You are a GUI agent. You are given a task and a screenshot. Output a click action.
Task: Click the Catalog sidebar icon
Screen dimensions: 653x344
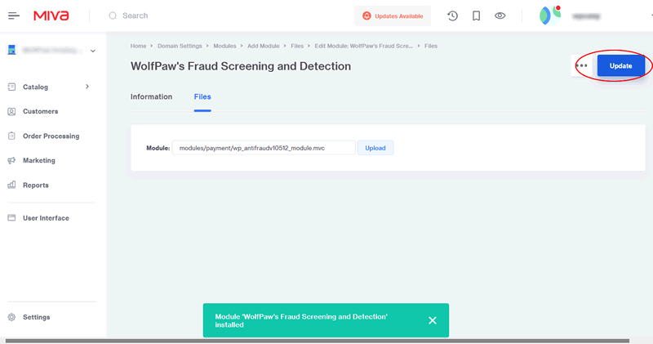tap(12, 87)
